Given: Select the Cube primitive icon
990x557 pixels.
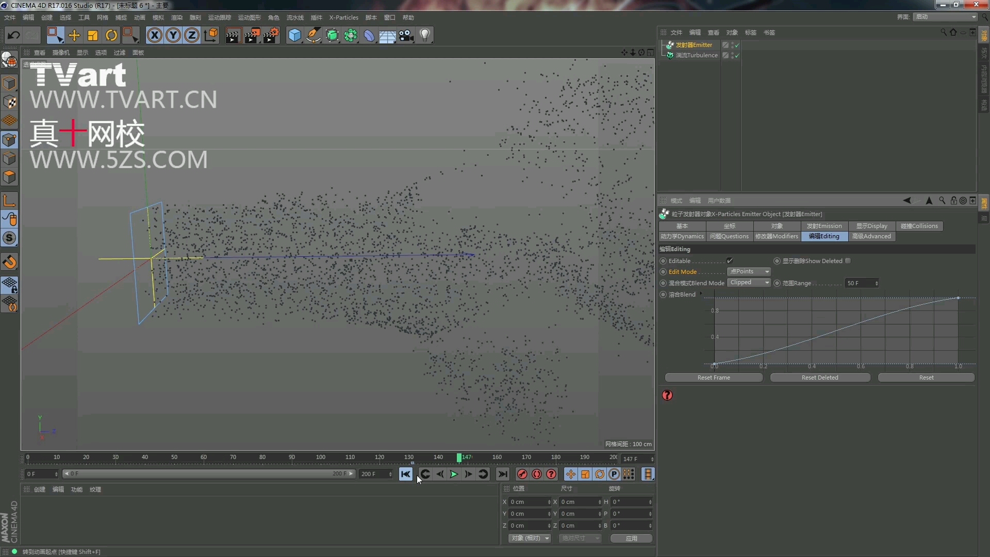Looking at the screenshot, I should 294,35.
